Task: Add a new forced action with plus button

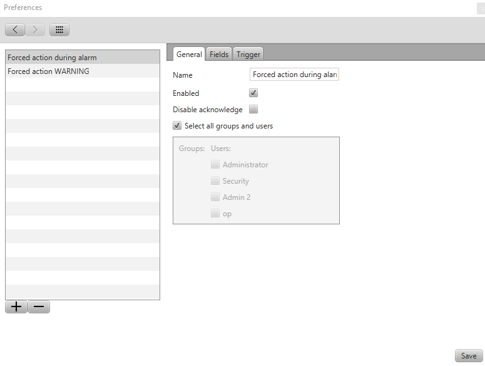Action: coord(16,306)
